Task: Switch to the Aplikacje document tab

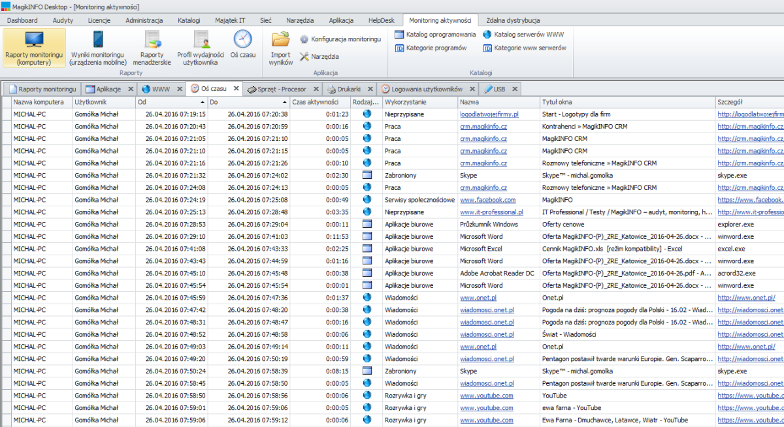Action: [x=108, y=89]
